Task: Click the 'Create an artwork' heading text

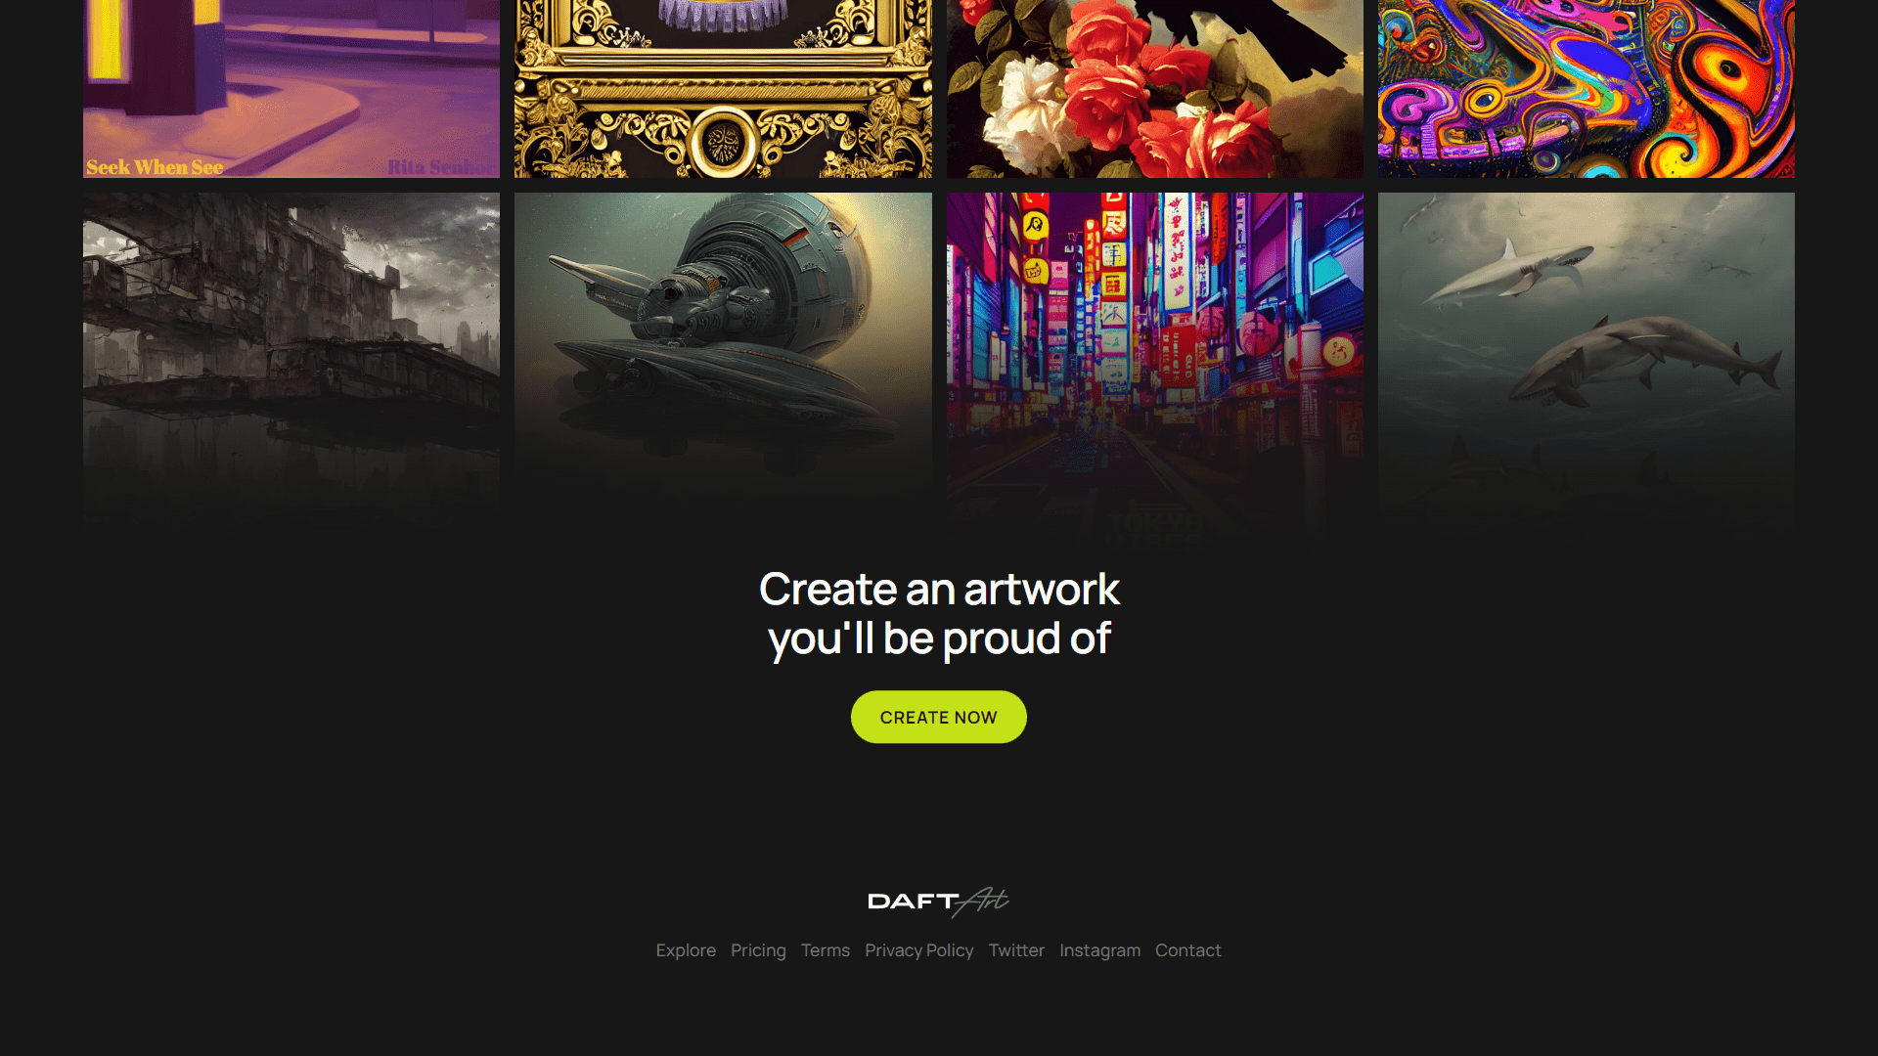Action: click(x=939, y=589)
